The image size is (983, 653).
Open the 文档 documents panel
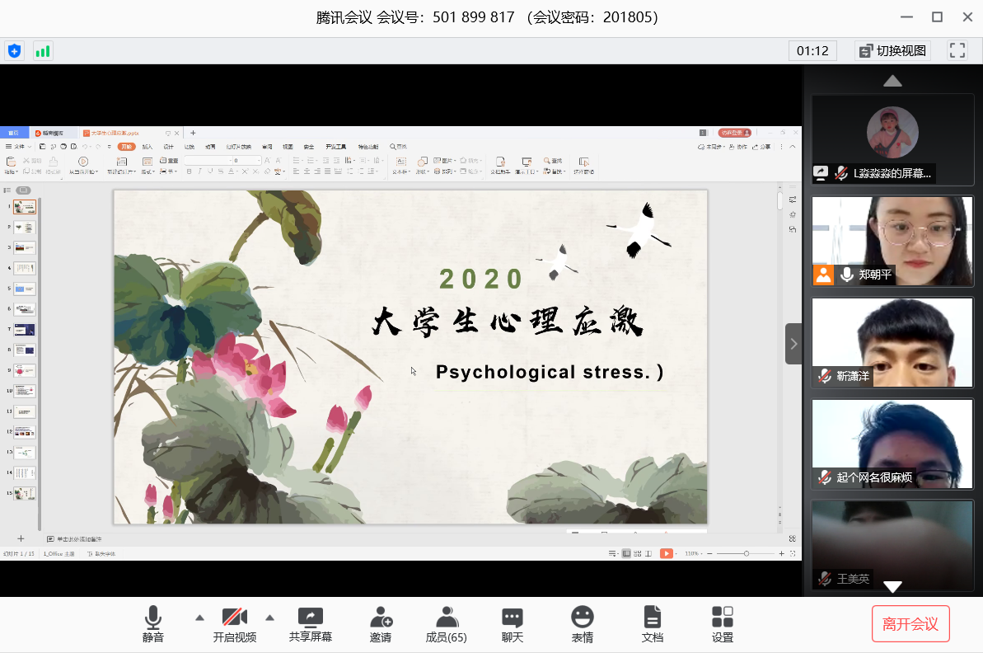pyautogui.click(x=653, y=624)
